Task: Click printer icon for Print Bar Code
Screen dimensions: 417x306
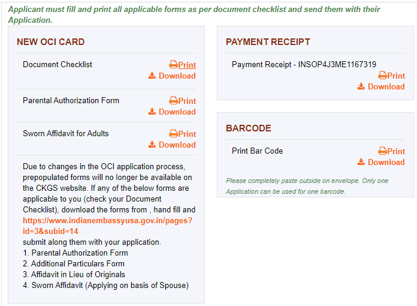Action: tap(383, 151)
